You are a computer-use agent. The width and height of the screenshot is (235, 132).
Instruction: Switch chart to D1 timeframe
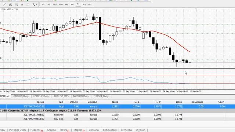[x=78, y=4]
